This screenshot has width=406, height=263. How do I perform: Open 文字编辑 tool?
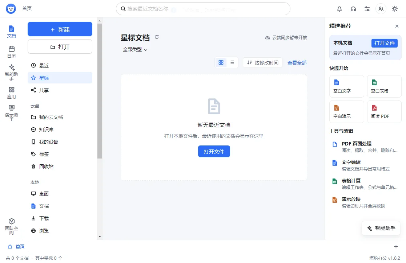coord(365,165)
